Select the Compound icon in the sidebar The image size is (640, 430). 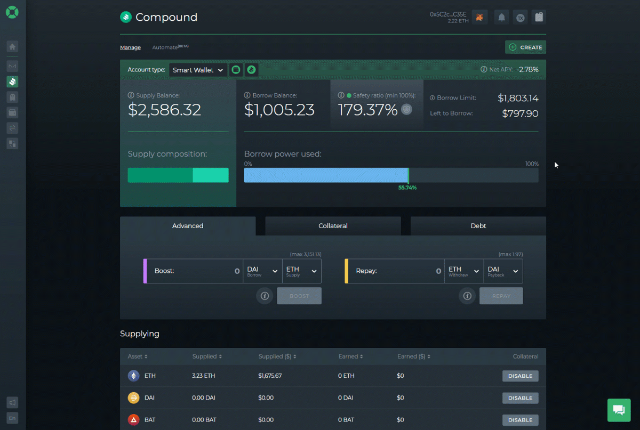(x=12, y=82)
